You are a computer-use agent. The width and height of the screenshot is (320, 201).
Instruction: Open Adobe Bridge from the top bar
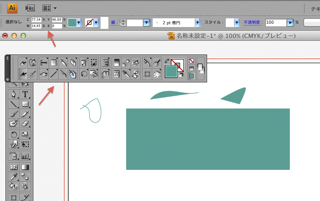(30, 8)
